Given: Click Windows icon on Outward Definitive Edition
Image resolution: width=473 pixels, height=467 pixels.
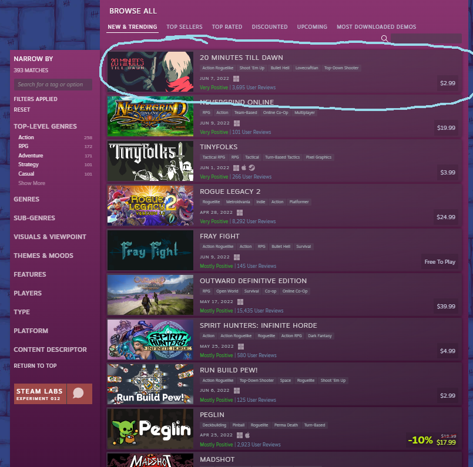Looking at the screenshot, I should point(240,302).
